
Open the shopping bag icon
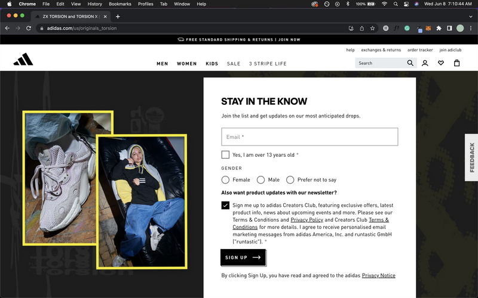[456, 63]
